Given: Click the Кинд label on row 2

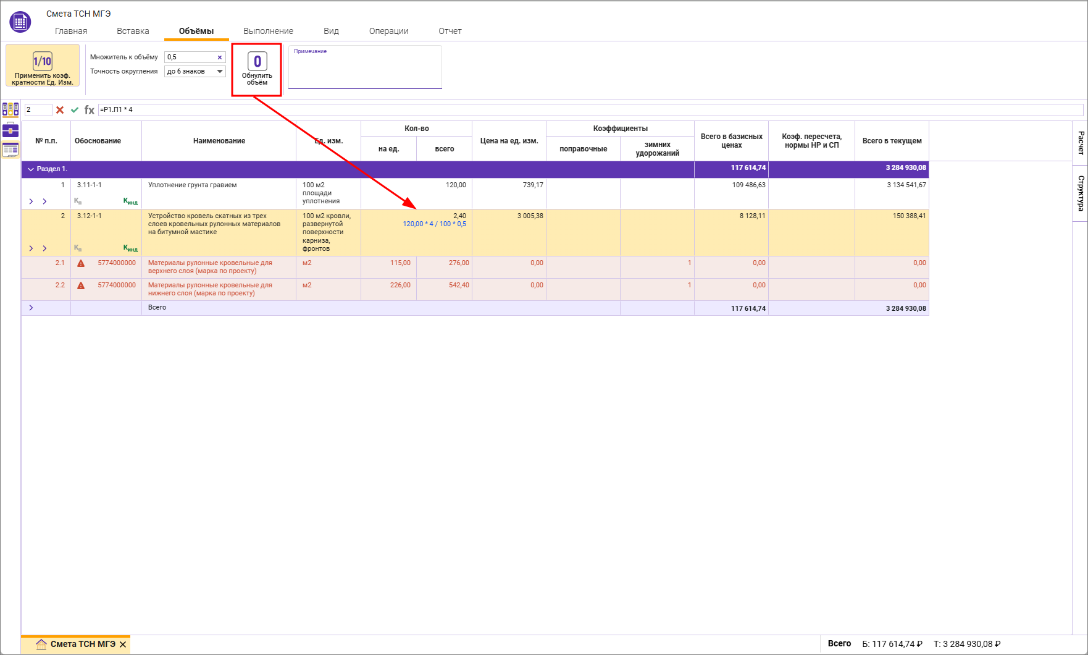Looking at the screenshot, I should tap(130, 248).
